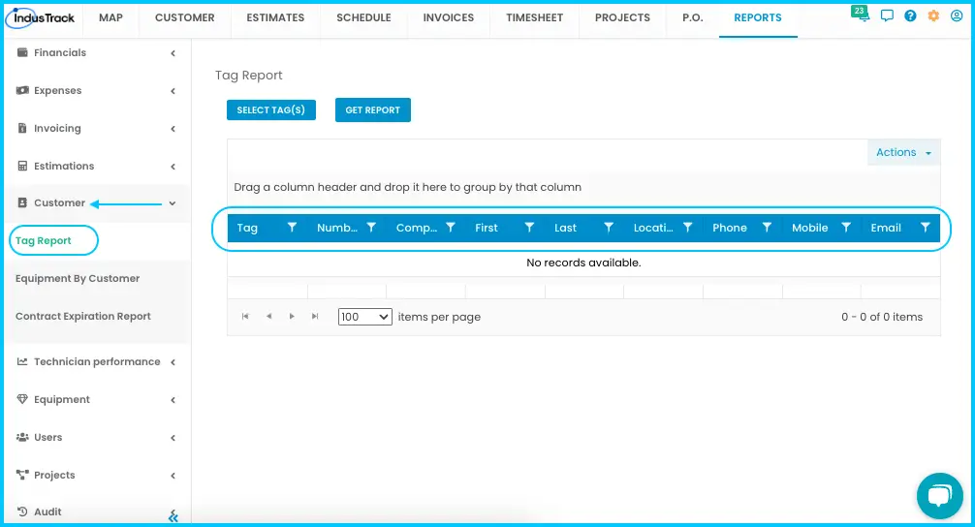The width and height of the screenshot is (975, 527).
Task: Open the PROJECTS tab in top bar
Action: (x=622, y=18)
